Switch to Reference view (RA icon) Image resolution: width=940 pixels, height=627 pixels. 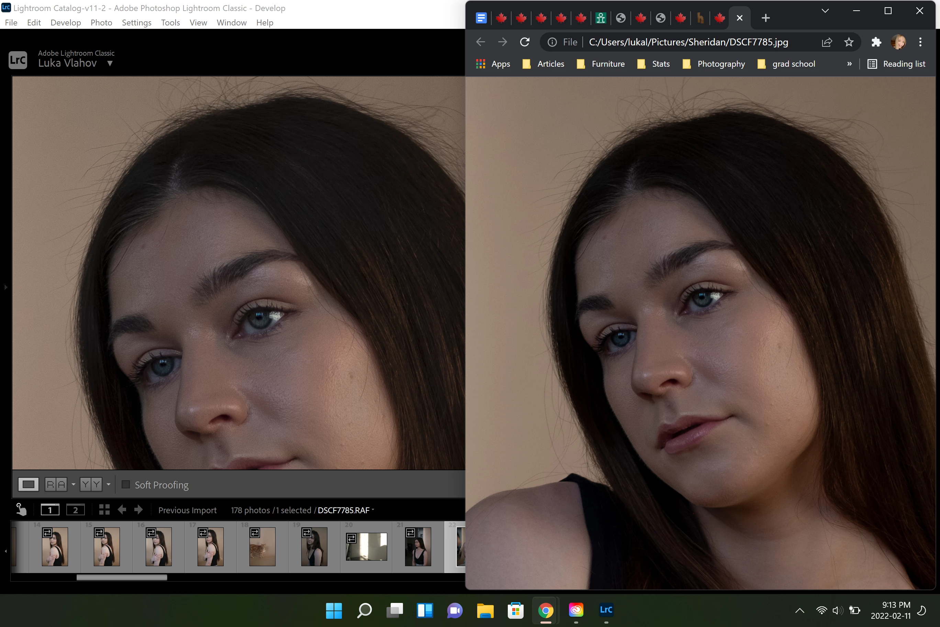[x=56, y=485]
